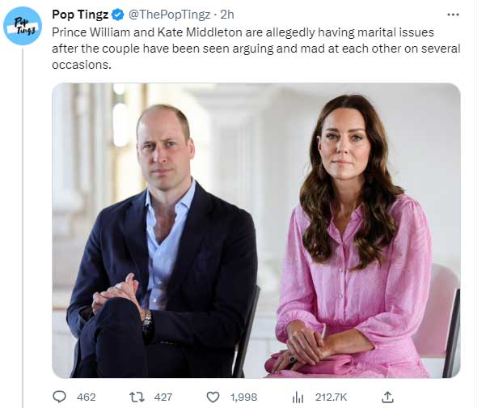Open the tweet by clicking its text
The image size is (490, 408).
(x=243, y=48)
